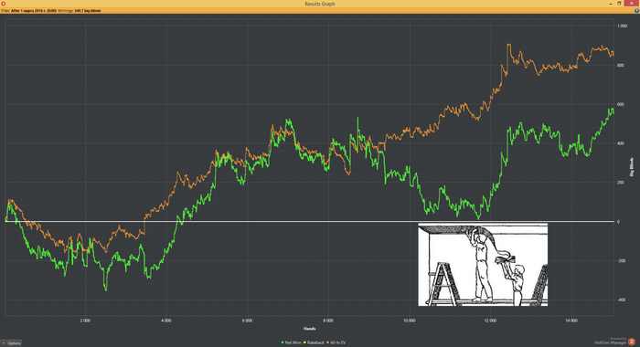Click the Results Graph window title

(320, 4)
